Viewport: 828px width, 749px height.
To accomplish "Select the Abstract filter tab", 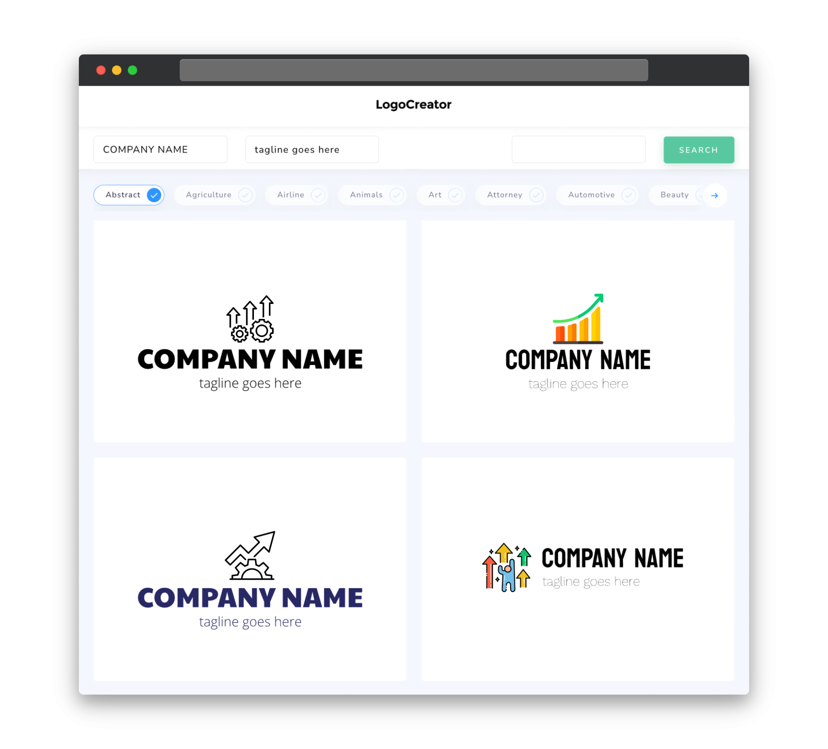I will point(130,195).
